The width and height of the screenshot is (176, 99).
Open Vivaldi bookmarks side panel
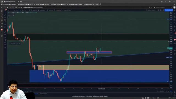(2, 11)
